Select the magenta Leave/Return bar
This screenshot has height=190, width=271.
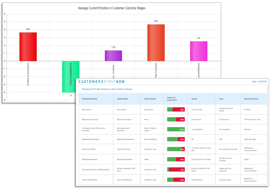(x=199, y=51)
